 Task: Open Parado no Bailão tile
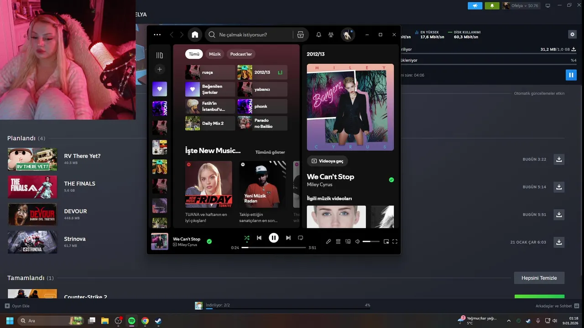click(x=262, y=123)
